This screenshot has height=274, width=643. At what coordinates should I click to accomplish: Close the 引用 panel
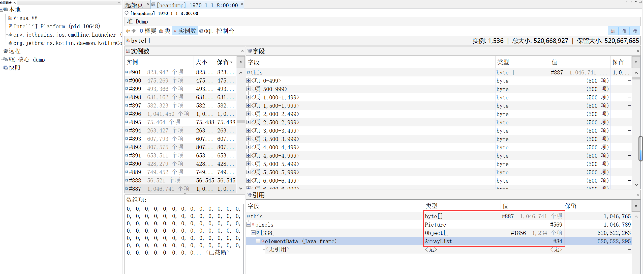[x=638, y=195]
